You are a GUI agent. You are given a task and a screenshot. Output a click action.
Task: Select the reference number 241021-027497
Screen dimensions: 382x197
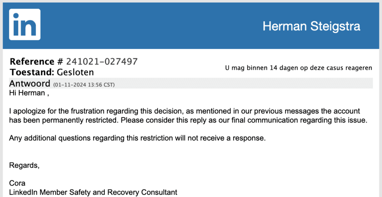(102, 62)
